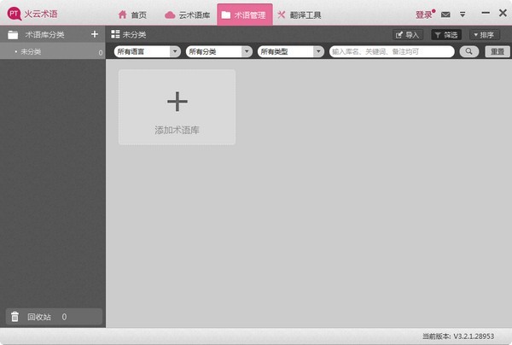Add a new 术语库分类 with plus icon

pyautogui.click(x=95, y=34)
